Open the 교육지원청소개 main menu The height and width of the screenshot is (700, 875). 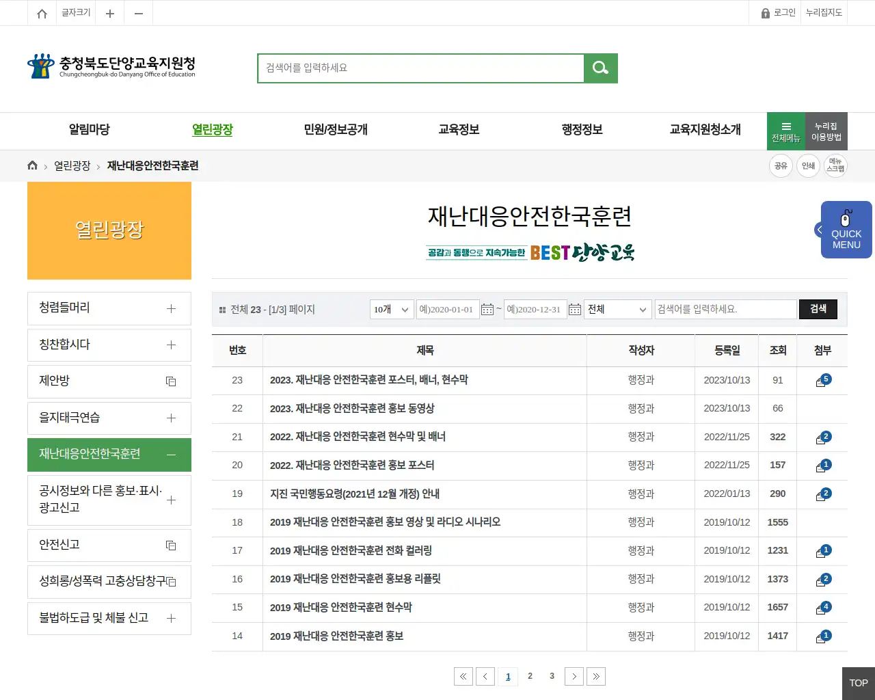[x=705, y=130]
